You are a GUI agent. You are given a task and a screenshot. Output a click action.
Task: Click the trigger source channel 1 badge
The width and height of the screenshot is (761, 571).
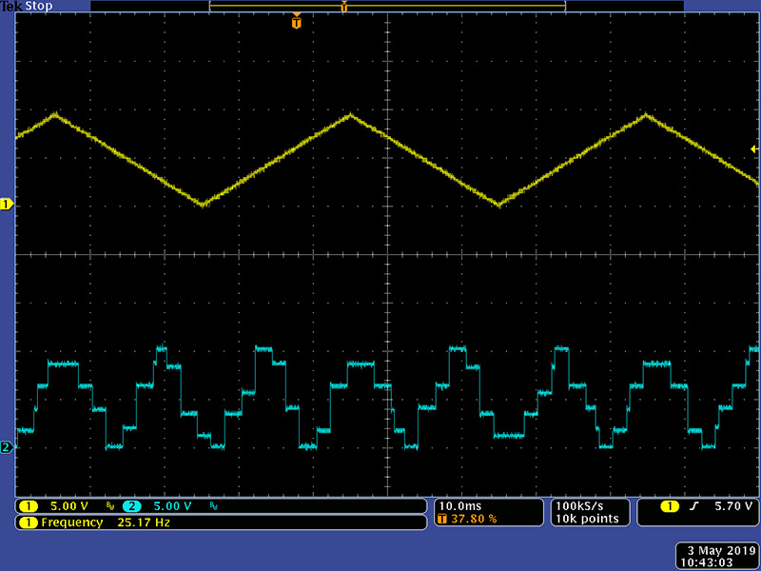click(670, 506)
